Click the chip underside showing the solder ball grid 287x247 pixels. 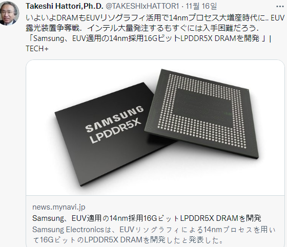click(x=202, y=113)
